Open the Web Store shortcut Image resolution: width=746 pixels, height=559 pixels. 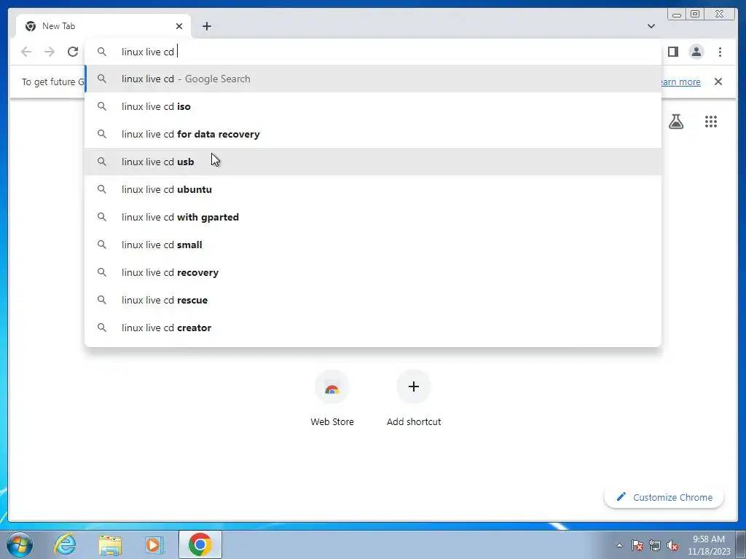pos(332,398)
